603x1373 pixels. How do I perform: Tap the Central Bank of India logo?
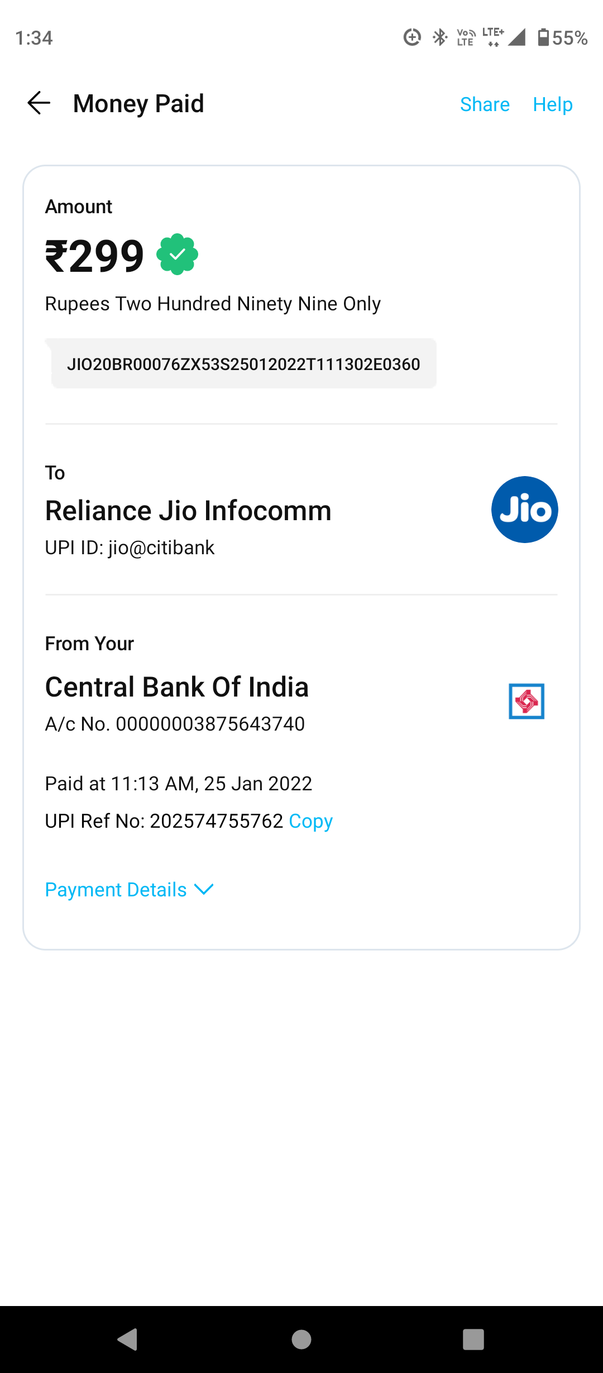click(526, 702)
